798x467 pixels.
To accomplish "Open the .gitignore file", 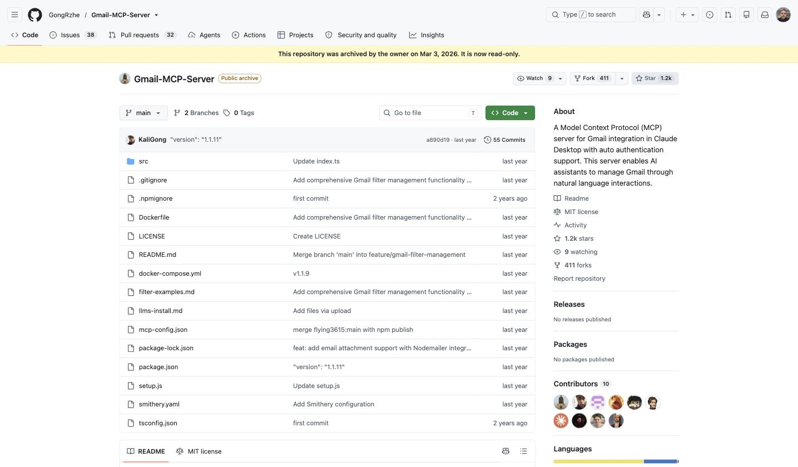I will (x=153, y=180).
